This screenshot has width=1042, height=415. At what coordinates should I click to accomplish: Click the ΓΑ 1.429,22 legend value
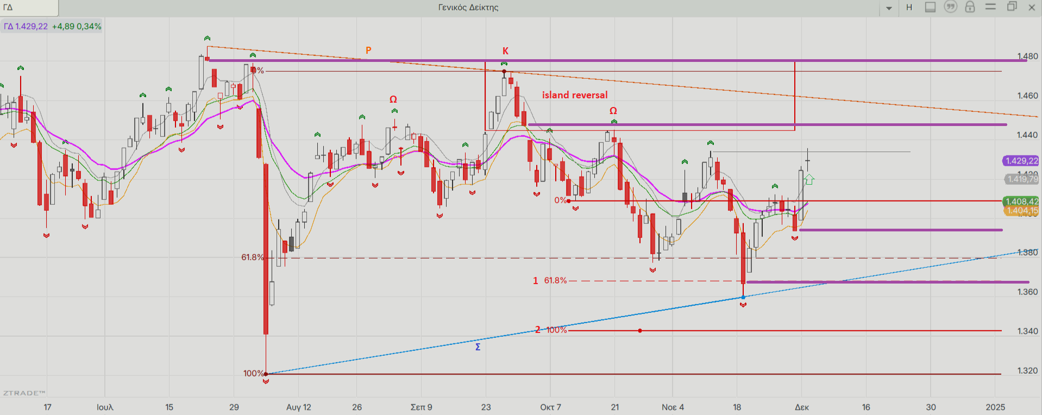tap(26, 26)
